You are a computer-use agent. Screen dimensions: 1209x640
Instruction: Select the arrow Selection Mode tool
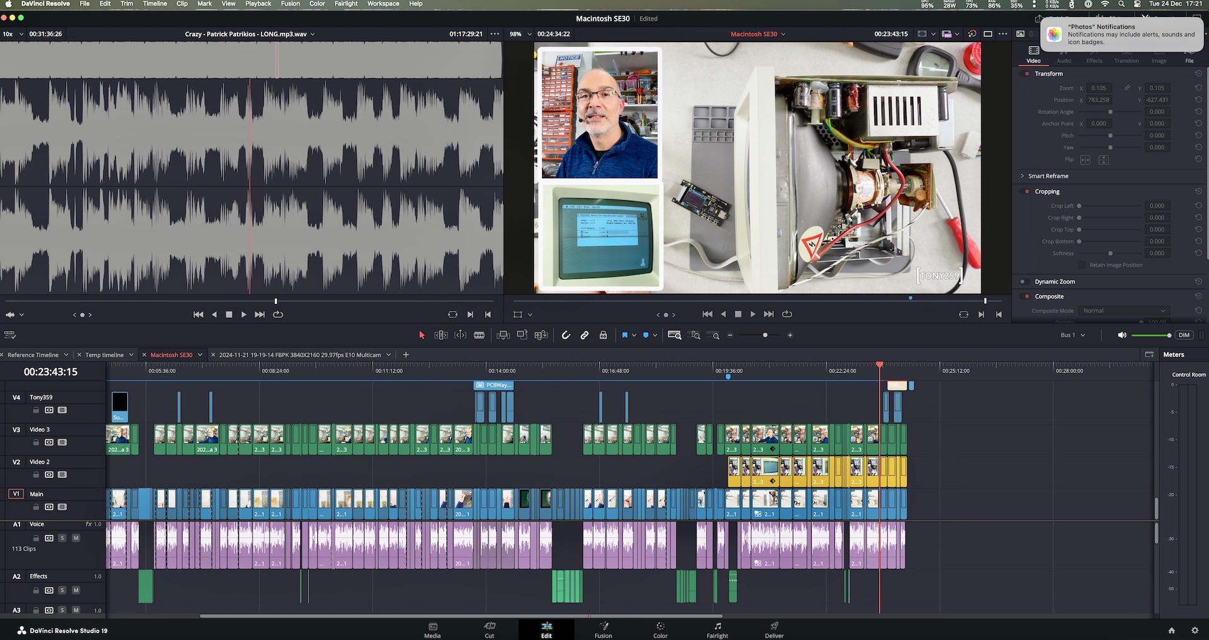tap(422, 335)
